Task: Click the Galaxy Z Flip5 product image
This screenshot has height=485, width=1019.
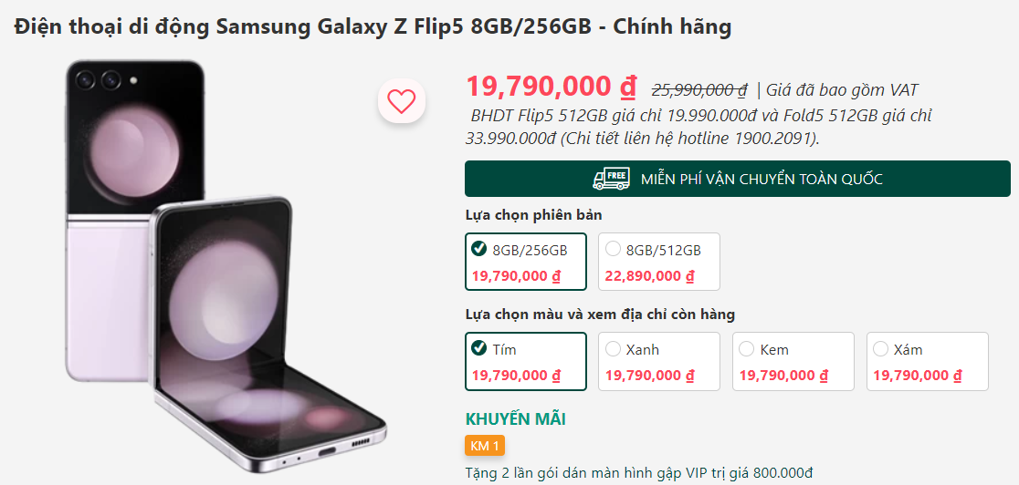Action: click(x=226, y=266)
